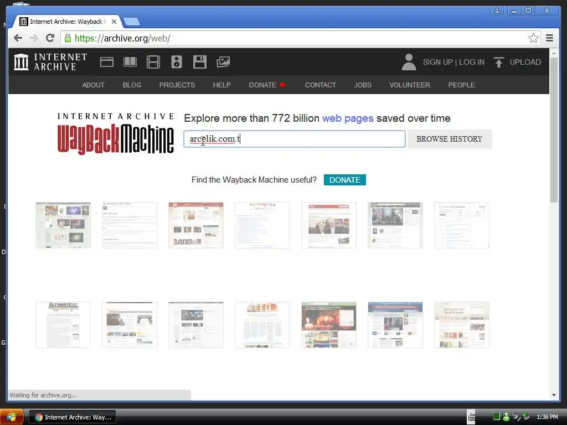
Task: Click the Wayback Machine logo
Action: [116, 134]
